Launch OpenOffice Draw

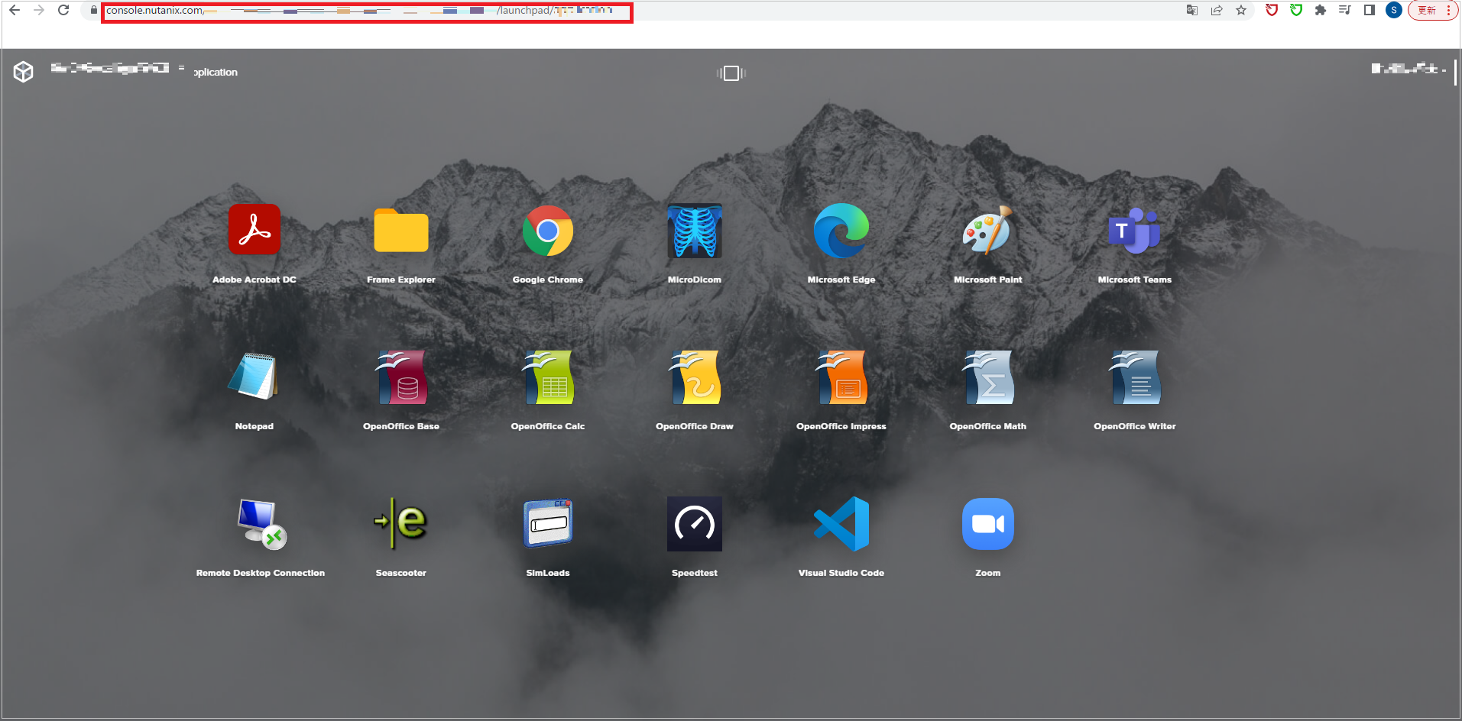tap(695, 377)
